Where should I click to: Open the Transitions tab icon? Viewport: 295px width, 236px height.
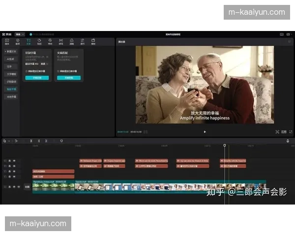coord(60,41)
